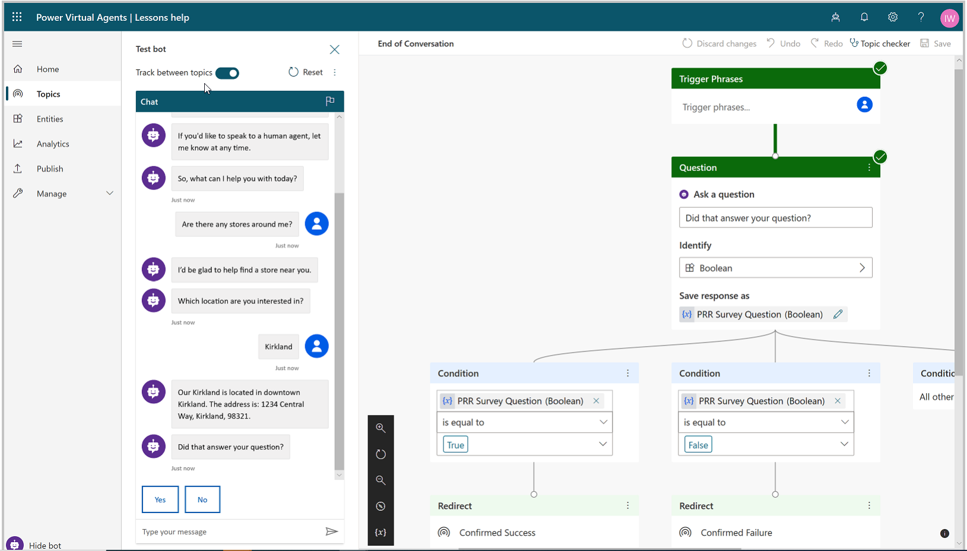This screenshot has width=967, height=551.
Task: Click the chat scrollbar thumb
Action: 339,331
